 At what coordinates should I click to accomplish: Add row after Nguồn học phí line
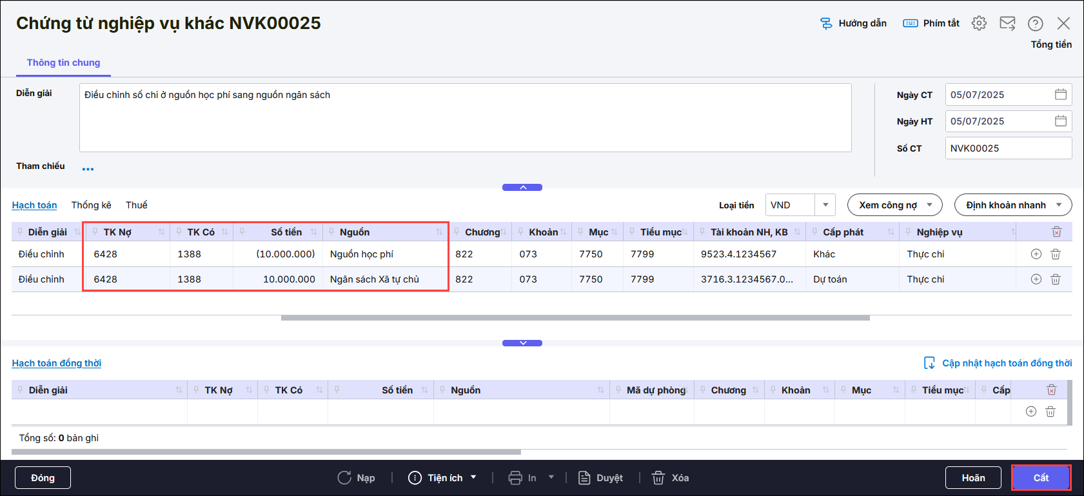coord(1036,254)
